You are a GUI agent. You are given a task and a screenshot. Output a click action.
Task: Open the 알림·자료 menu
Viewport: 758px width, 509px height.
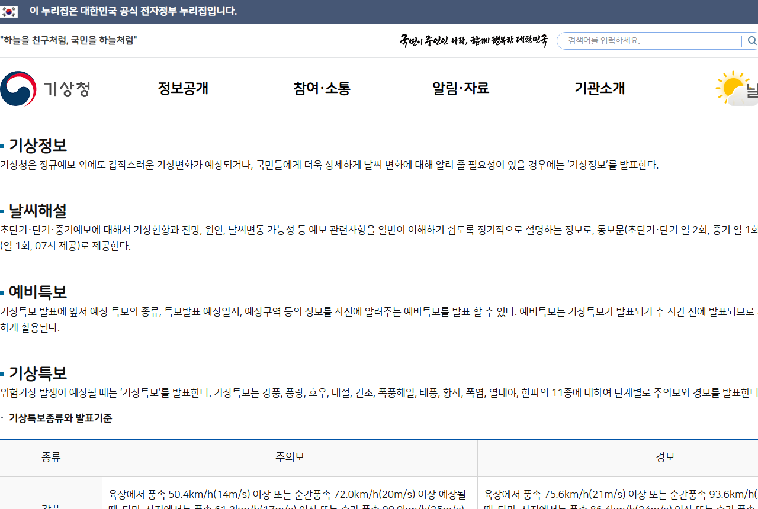tap(461, 88)
